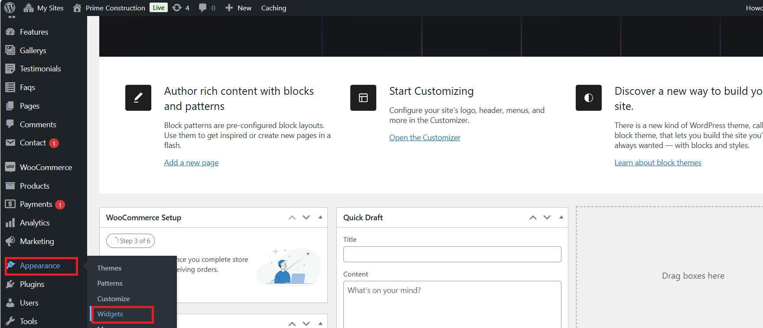Move Quick Draft box up
The width and height of the screenshot is (763, 328).
click(533, 217)
